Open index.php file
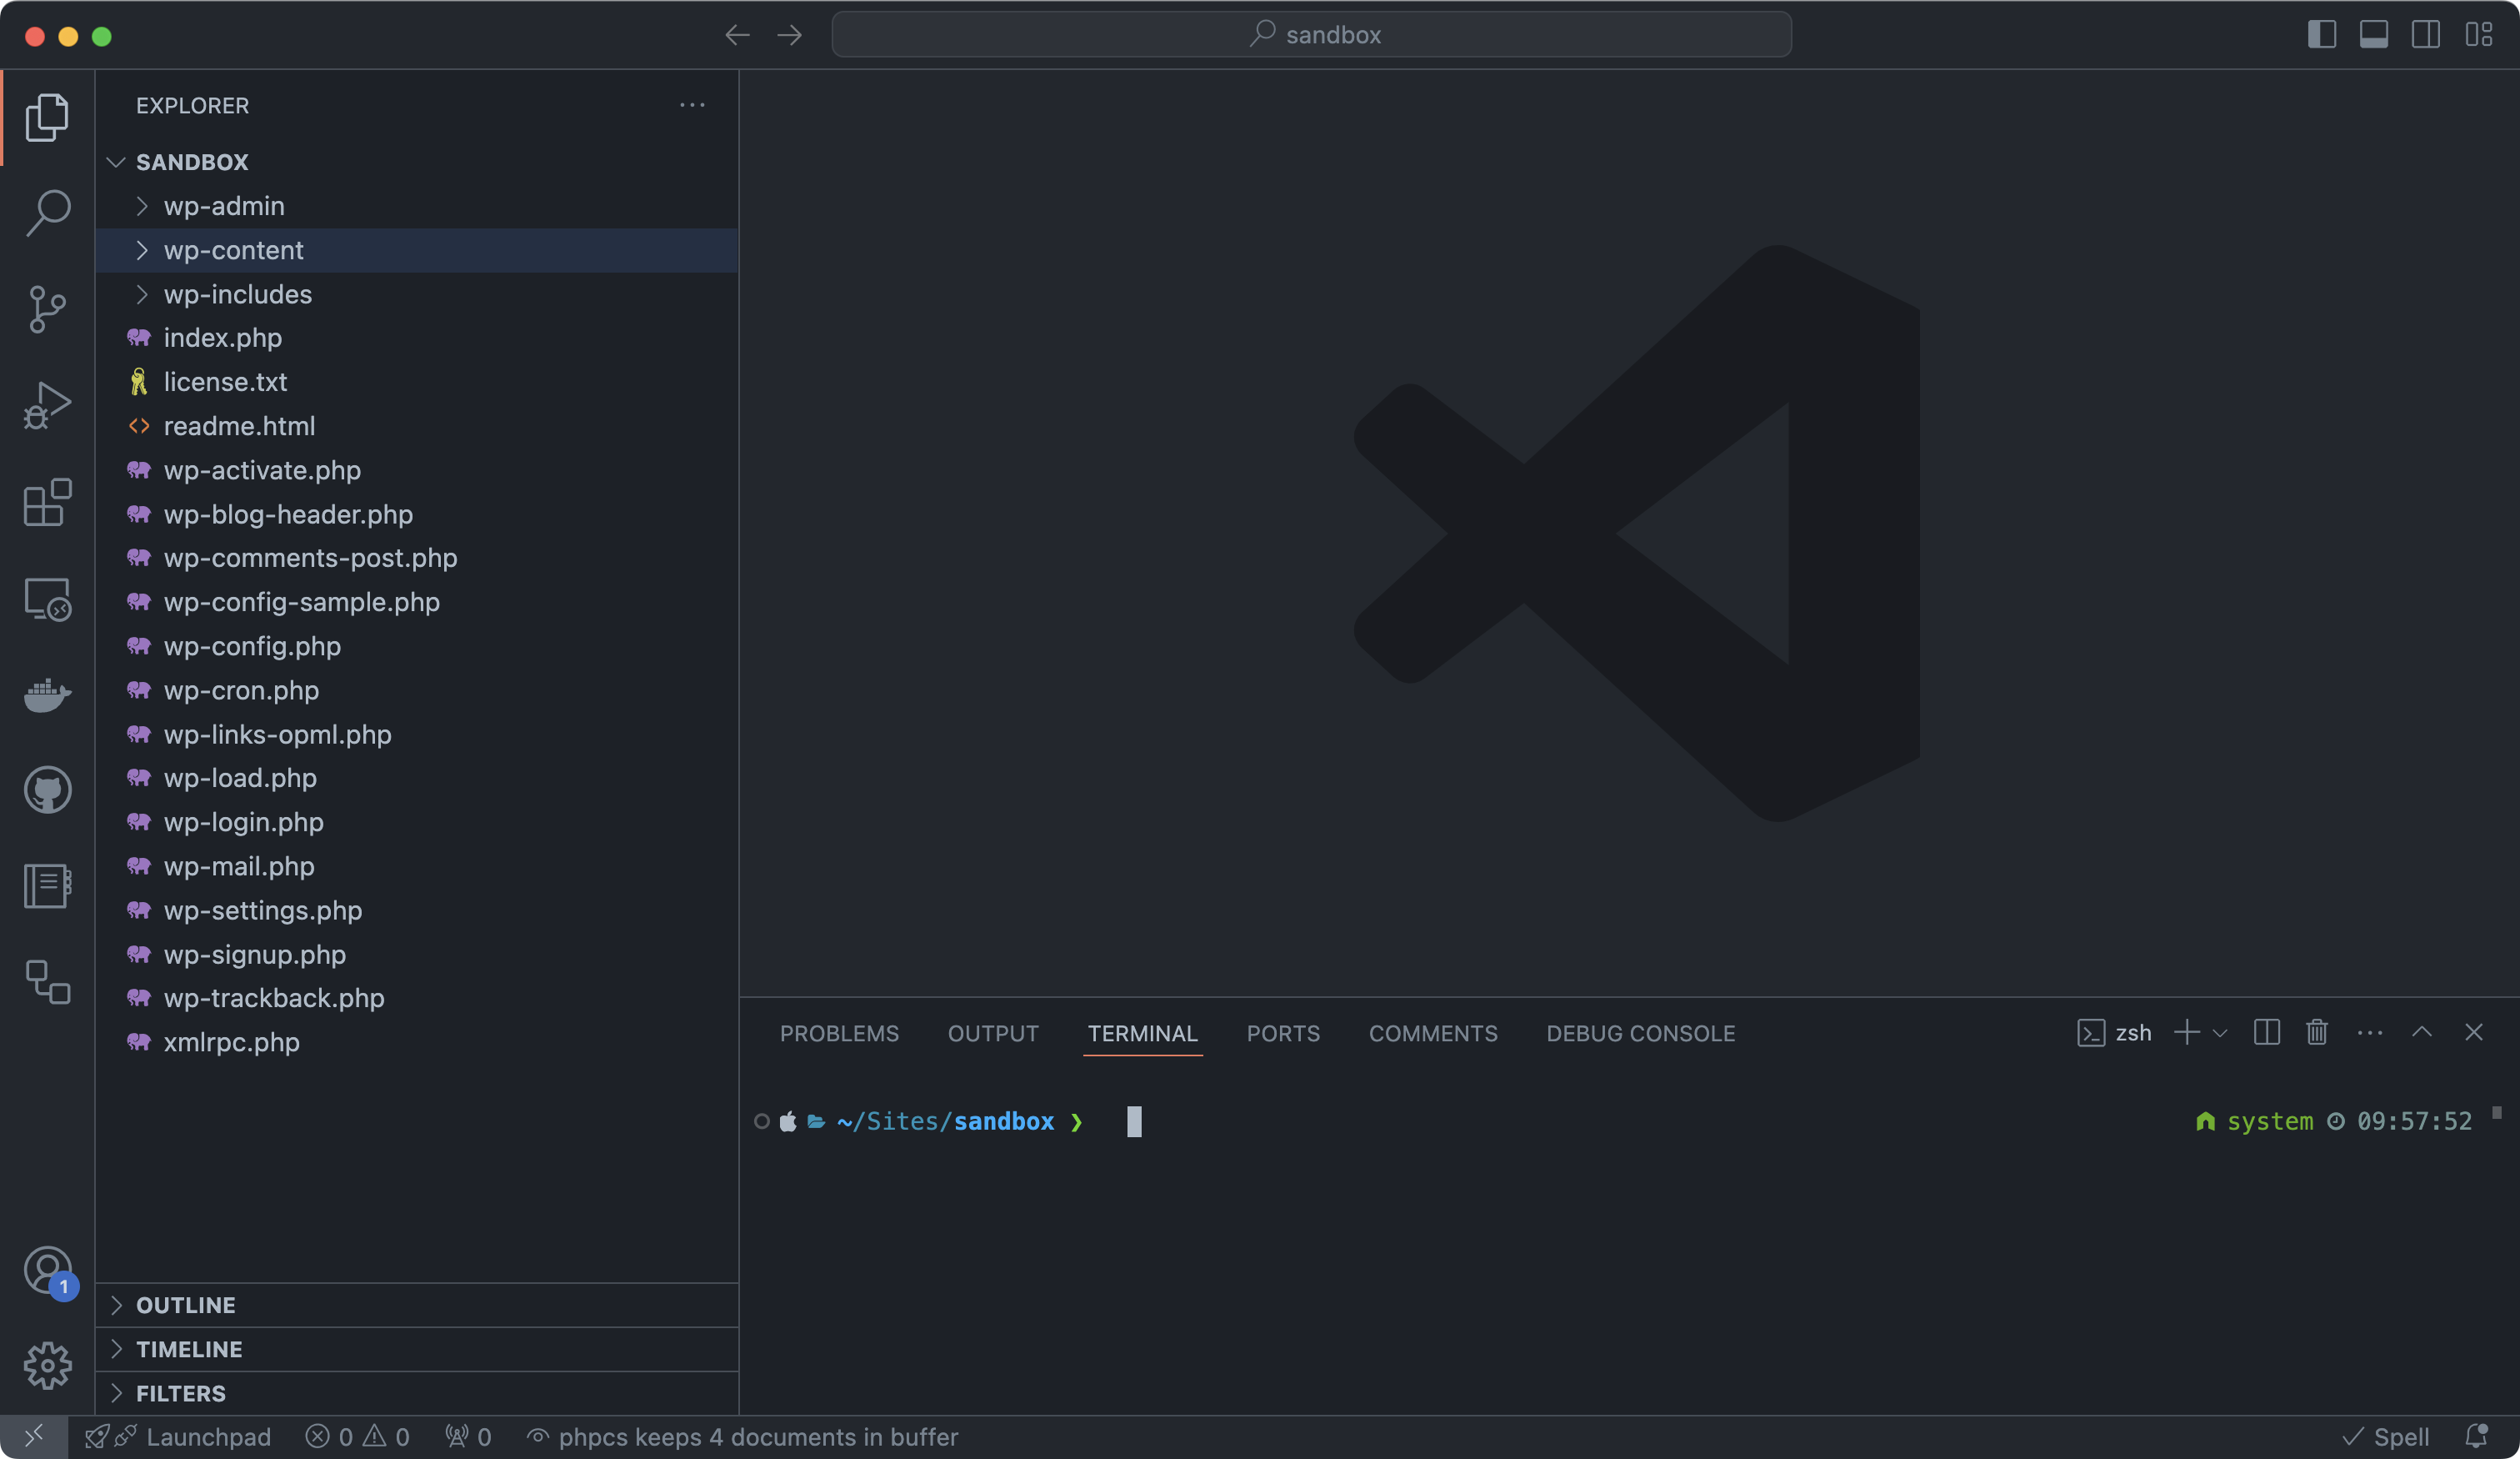2520x1459 pixels. click(417, 338)
